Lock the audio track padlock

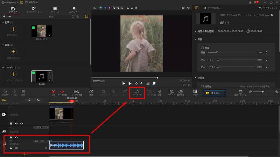pyautogui.click(x=11, y=148)
